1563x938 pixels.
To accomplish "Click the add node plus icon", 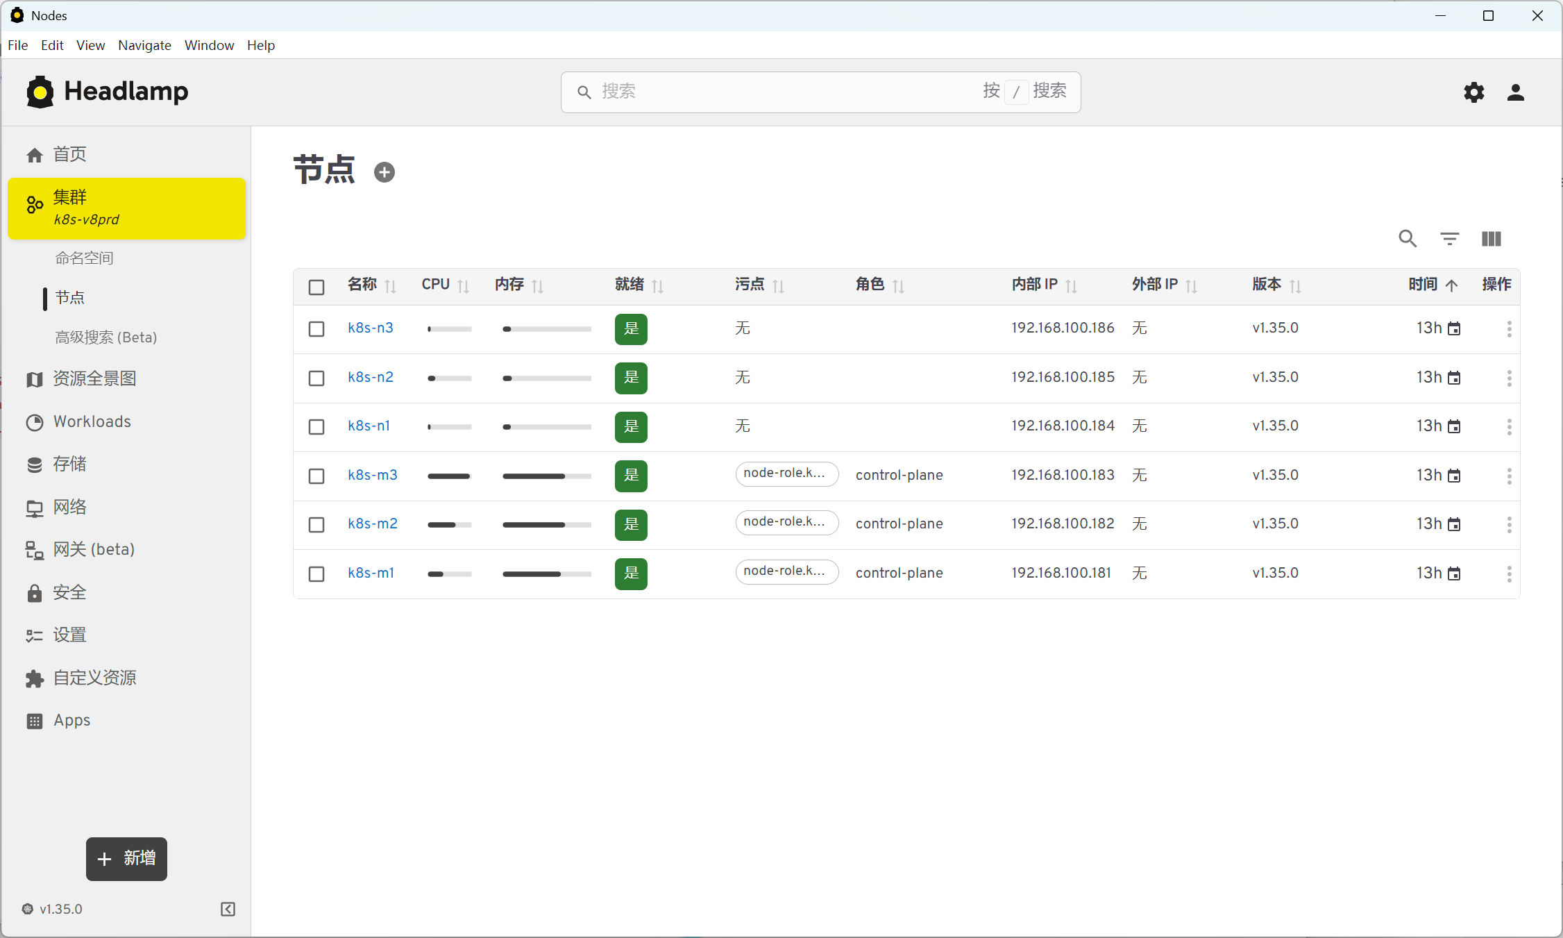I will [385, 172].
